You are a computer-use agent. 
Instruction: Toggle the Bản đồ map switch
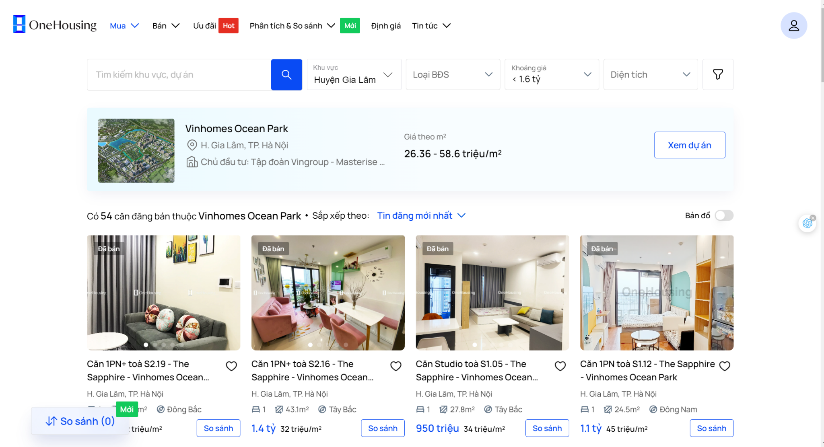point(724,215)
